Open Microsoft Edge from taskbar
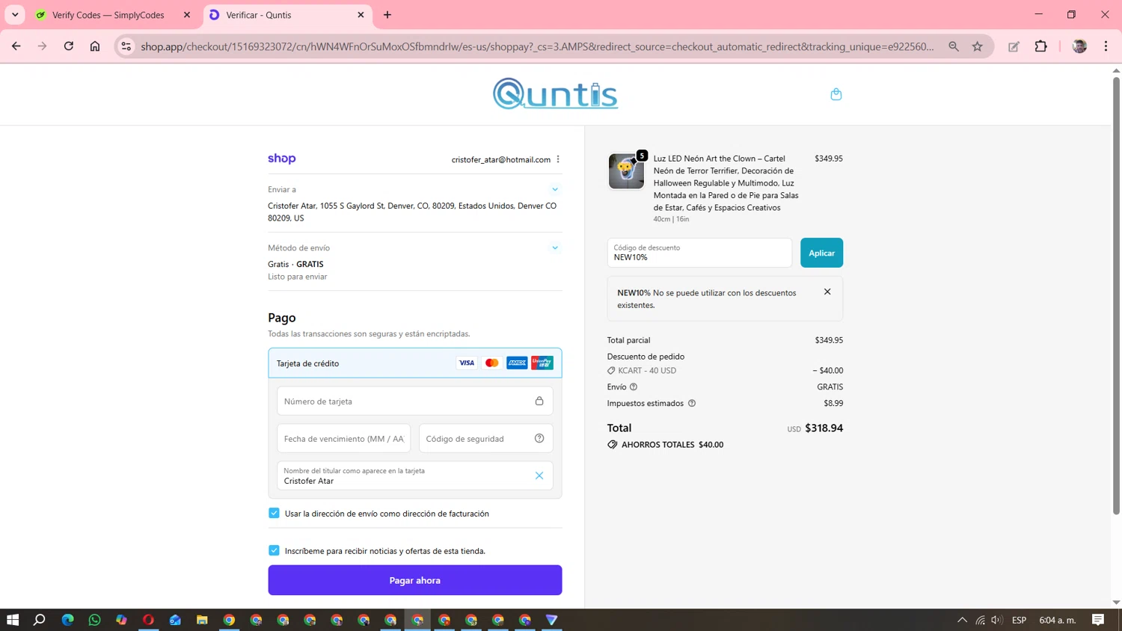 (x=68, y=620)
